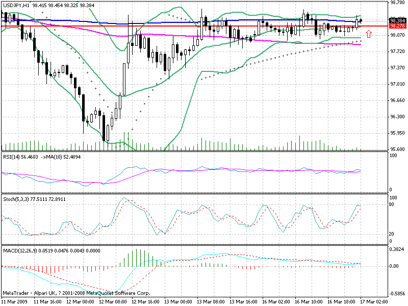Click the 13 Mar 00:00 time label
The height and width of the screenshot is (306, 408).
(x=178, y=301)
